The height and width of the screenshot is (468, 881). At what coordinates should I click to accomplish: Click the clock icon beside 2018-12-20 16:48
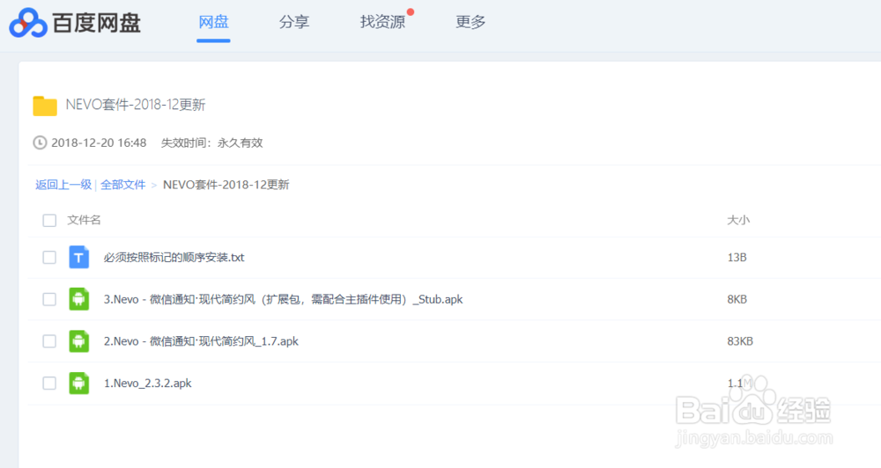pos(40,143)
